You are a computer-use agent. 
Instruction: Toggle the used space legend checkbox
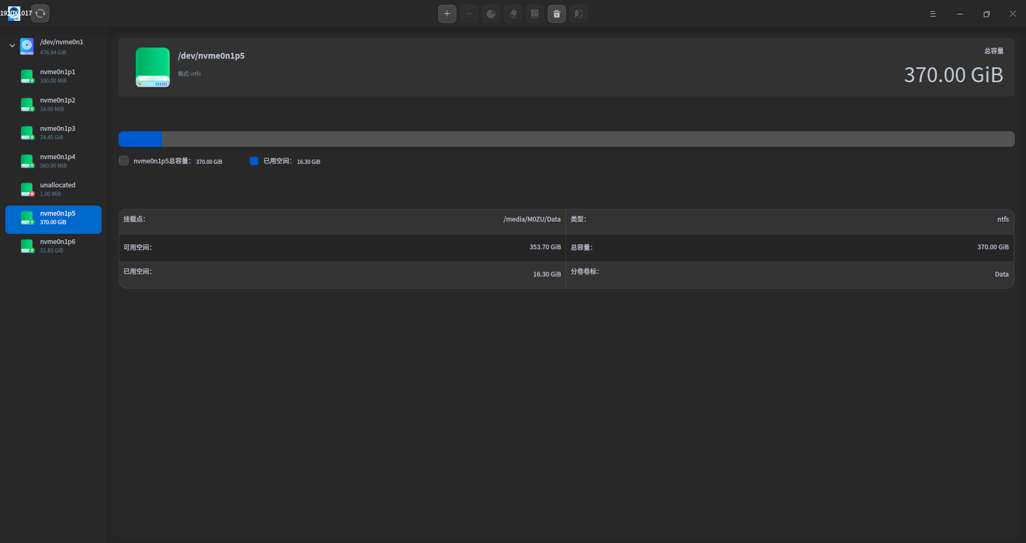(254, 161)
